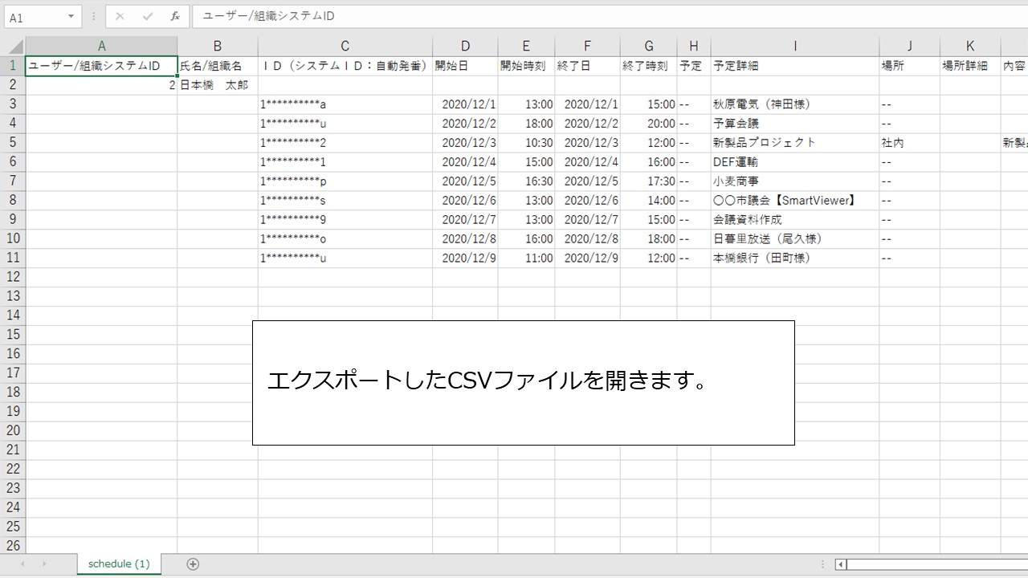The image size is (1028, 578).
Task: Click the text box about CSVファイル
Action: tap(523, 382)
